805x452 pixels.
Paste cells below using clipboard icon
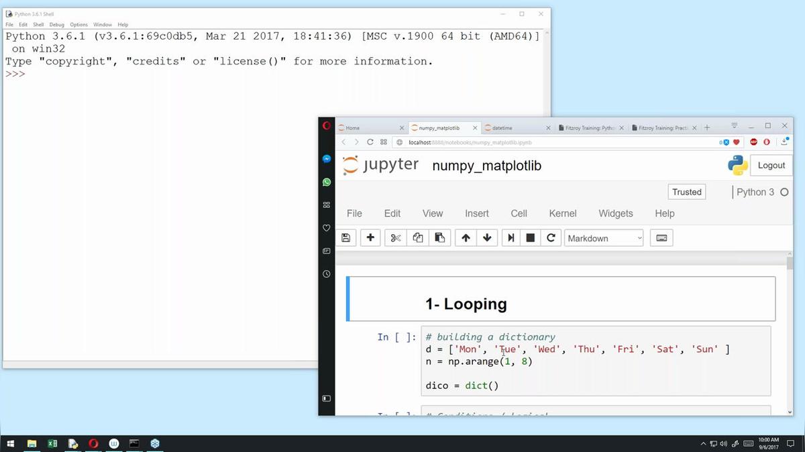(x=439, y=238)
